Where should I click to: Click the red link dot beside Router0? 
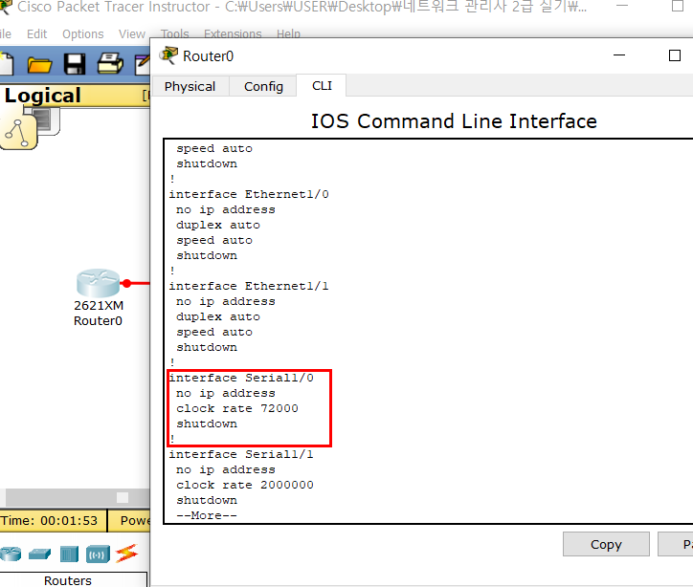127,283
